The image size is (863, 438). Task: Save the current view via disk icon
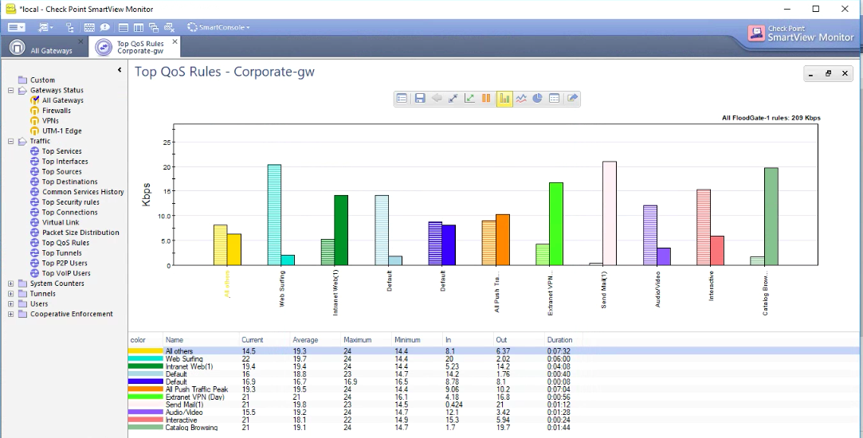tap(420, 99)
